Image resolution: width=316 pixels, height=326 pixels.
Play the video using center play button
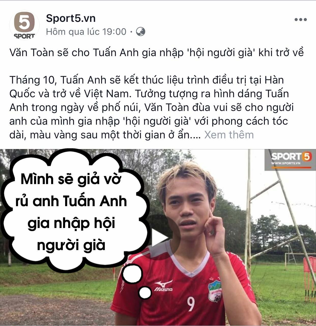pyautogui.click(x=160, y=238)
